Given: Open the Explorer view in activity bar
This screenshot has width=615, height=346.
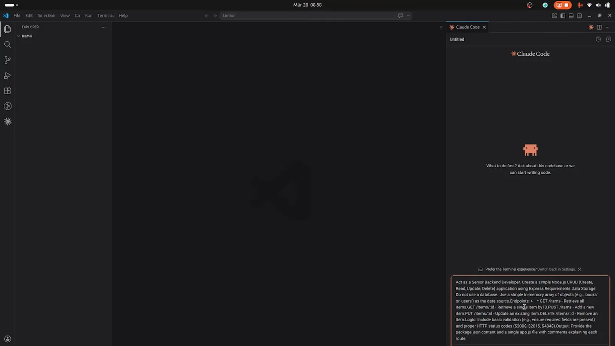Looking at the screenshot, I should (7, 29).
